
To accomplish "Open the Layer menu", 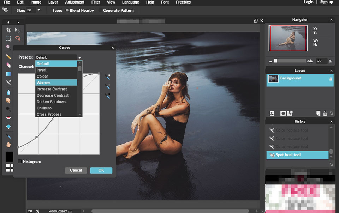I will pos(53,2).
